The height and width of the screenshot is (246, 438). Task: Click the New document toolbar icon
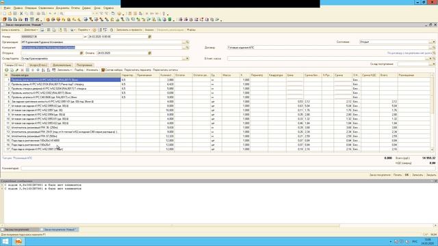[5, 14]
